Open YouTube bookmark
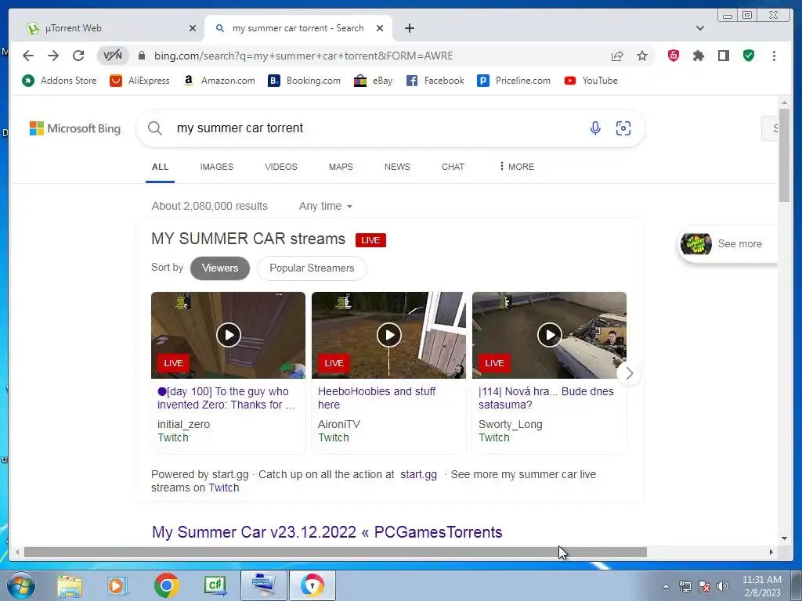This screenshot has width=802, height=601. 591,81
